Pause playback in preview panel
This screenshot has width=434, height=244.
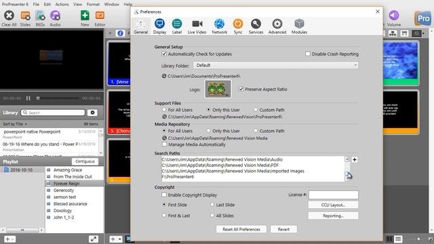pyautogui.click(x=28, y=98)
